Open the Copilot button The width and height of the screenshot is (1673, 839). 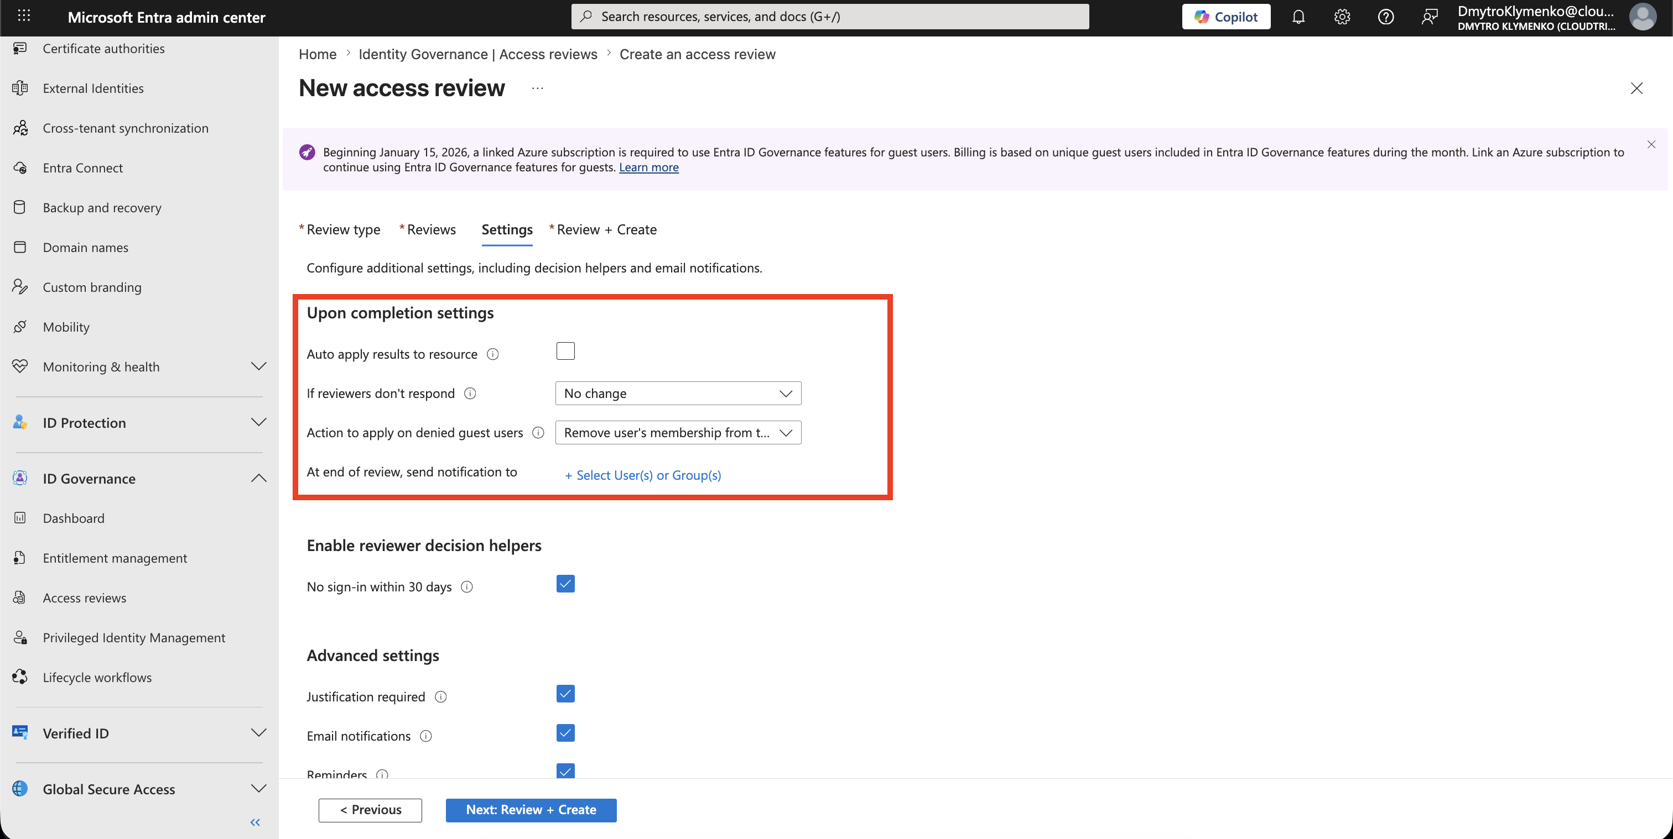(x=1225, y=17)
